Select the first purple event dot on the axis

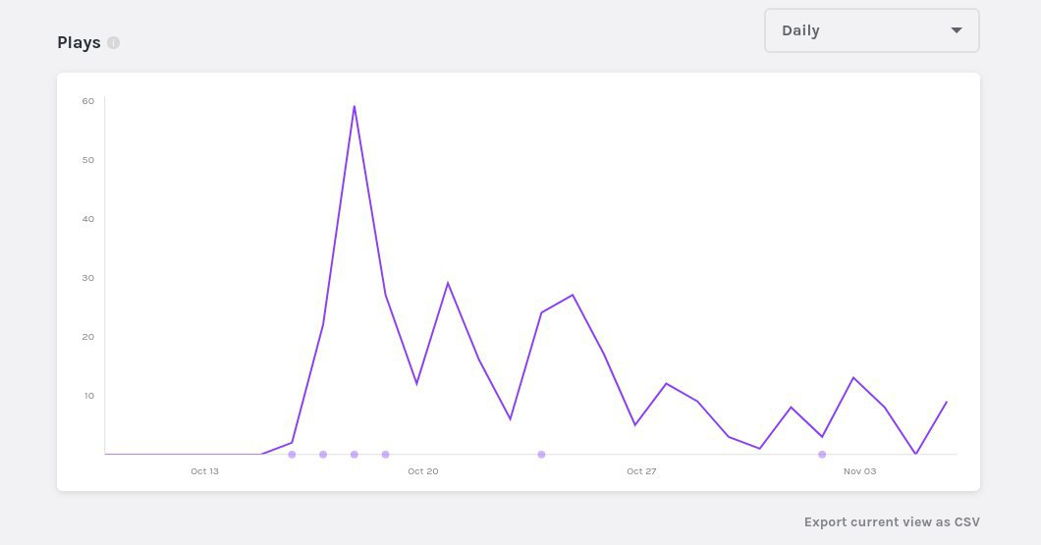(x=292, y=455)
